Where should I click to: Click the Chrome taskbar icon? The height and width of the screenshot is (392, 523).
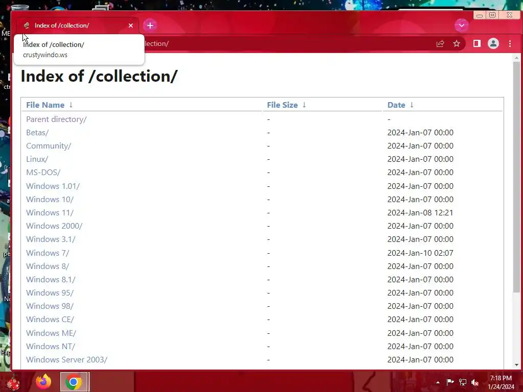[x=74, y=382]
